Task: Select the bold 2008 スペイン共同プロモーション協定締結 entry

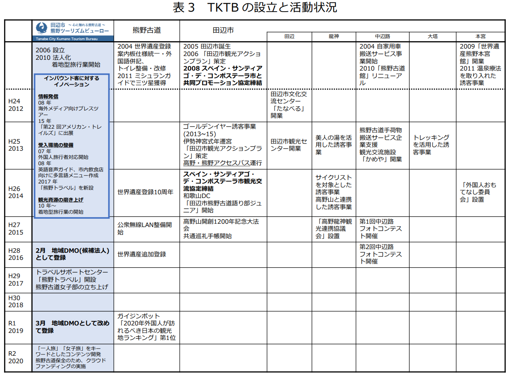Action: (222, 75)
